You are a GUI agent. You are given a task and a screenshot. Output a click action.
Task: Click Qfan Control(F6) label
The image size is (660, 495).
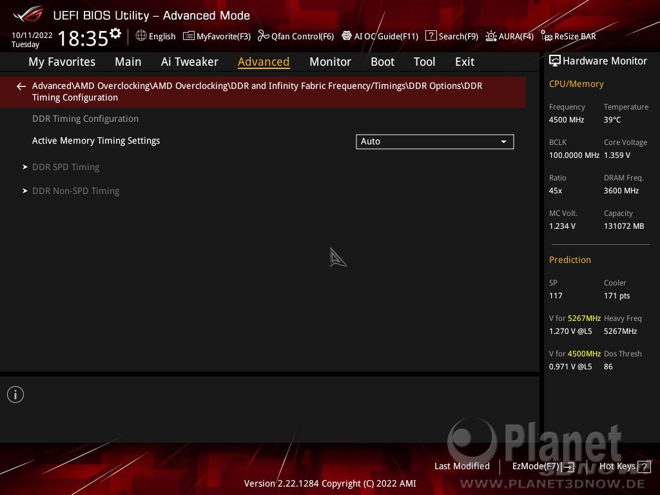tap(303, 36)
